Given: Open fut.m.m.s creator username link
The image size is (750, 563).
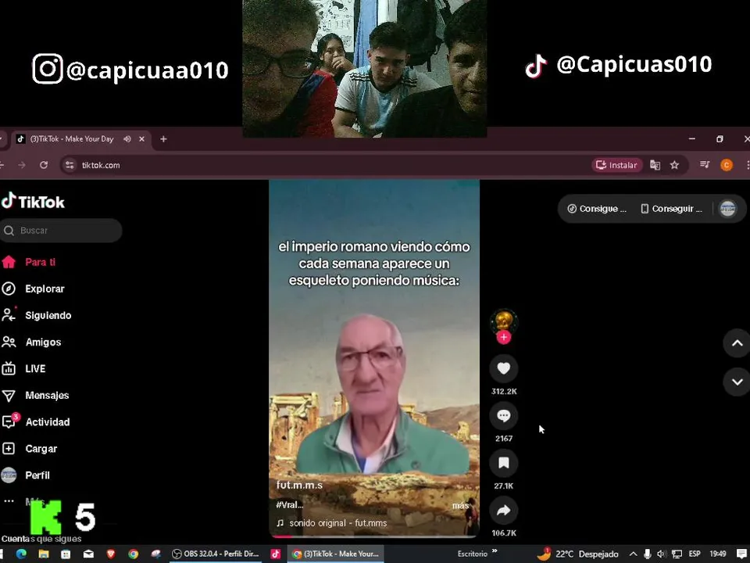Looking at the screenshot, I should coord(299,485).
